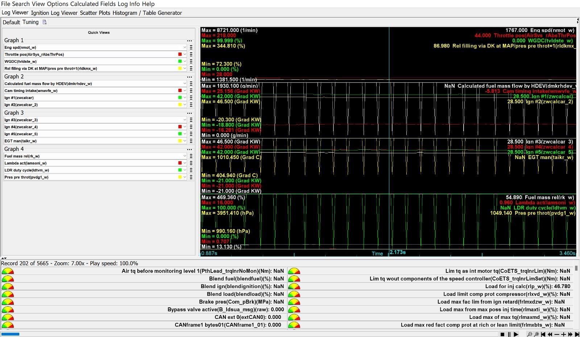
Task: Open the File menu
Action: 6,4
